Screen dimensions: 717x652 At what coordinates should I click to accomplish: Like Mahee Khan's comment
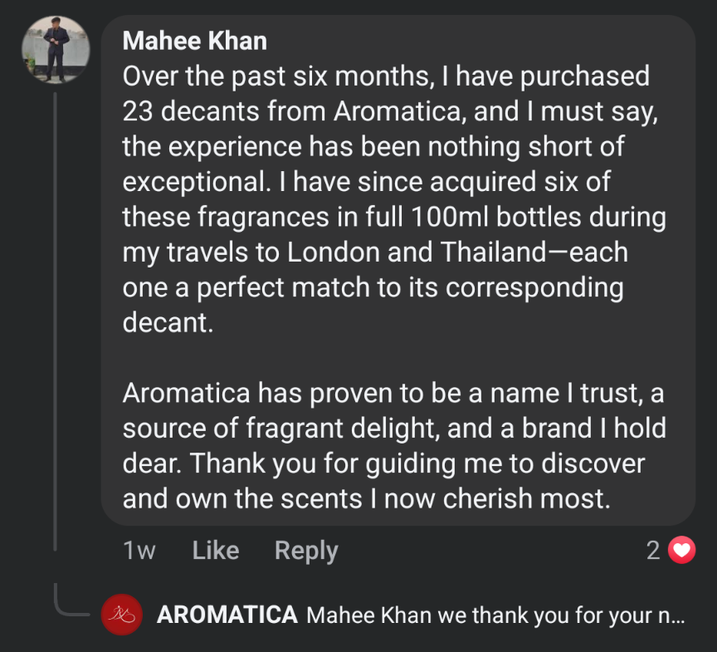[x=216, y=550]
